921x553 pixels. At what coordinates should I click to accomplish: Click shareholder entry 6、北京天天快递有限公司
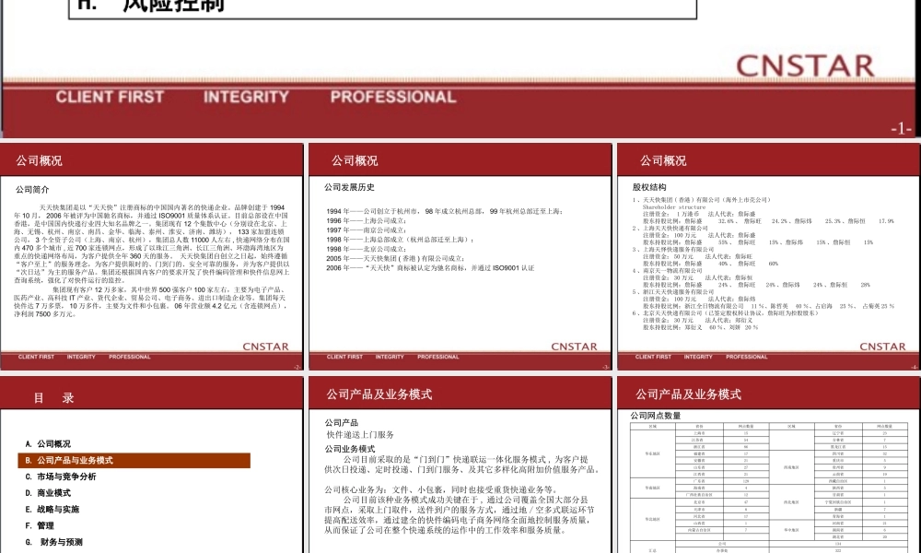(x=726, y=312)
